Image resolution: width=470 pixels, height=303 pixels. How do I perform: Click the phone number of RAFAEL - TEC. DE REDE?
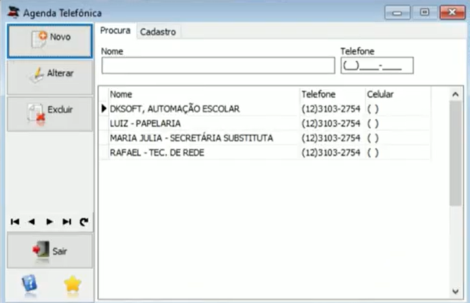point(331,153)
